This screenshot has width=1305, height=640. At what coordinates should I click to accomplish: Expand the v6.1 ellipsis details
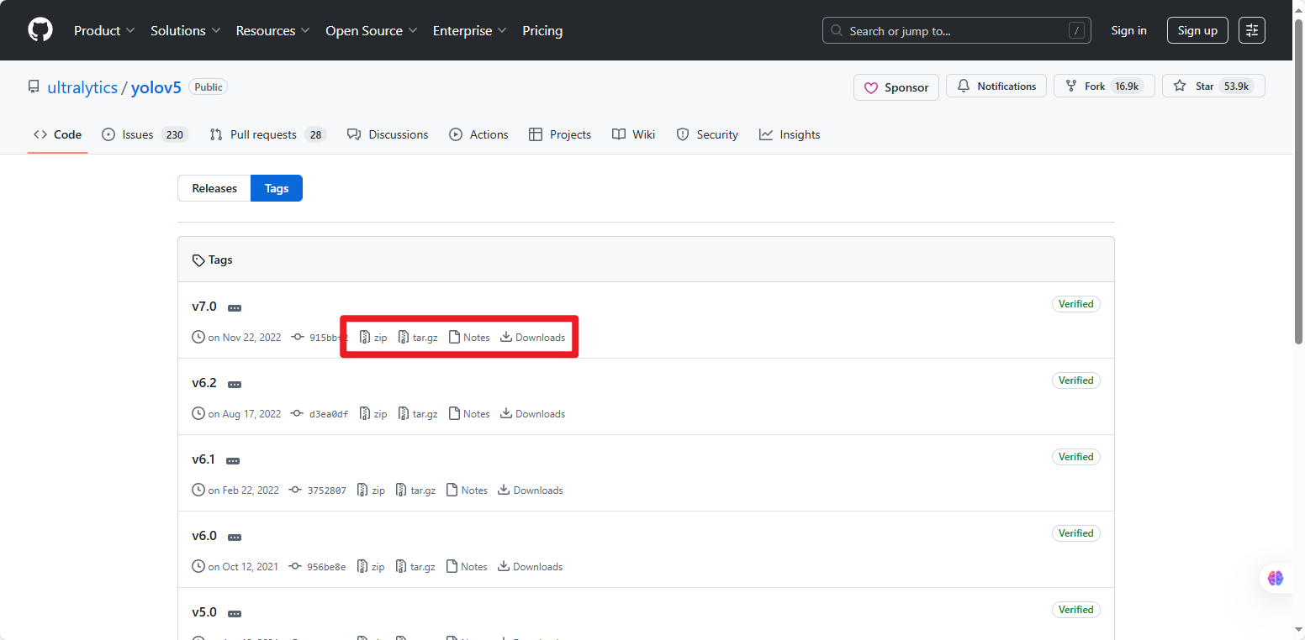pos(233,461)
